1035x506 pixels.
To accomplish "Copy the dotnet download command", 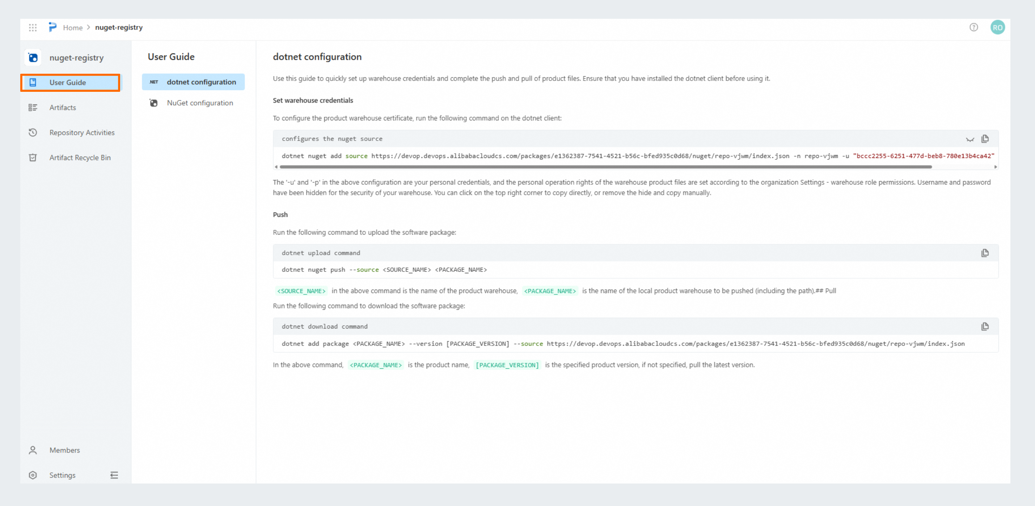I will pos(985,327).
